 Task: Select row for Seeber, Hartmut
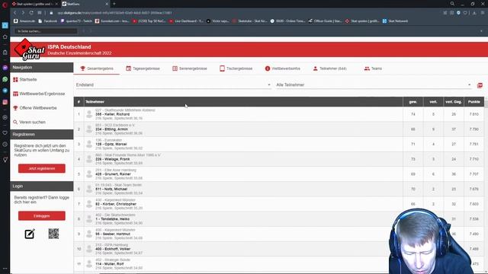(x=279, y=234)
